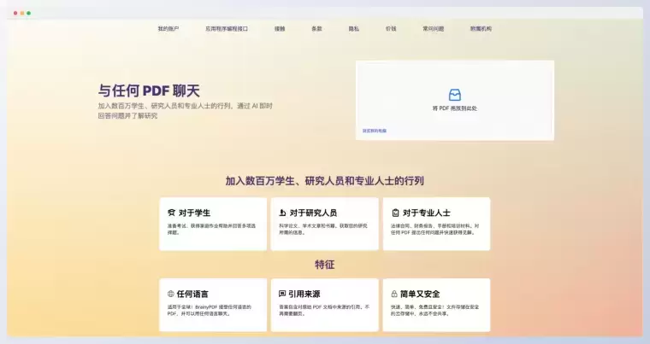Click the green maximize window button
Viewport: 650px width, 344px height.
tap(29, 13)
